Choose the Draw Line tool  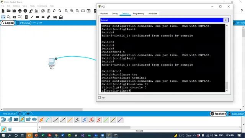(32, 17)
